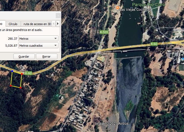Select the red vertex at bottom left
184x132 pixels.
(11, 86)
